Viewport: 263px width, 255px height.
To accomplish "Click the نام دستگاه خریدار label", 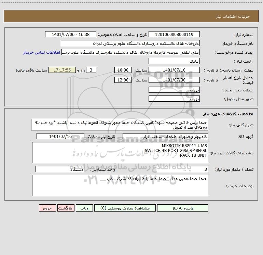I will tap(237, 43).
